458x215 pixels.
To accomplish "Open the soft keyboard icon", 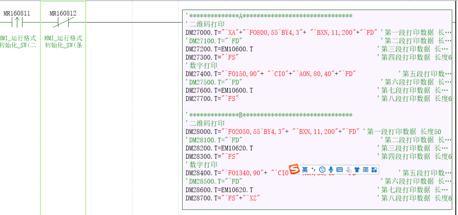I will [339, 170].
